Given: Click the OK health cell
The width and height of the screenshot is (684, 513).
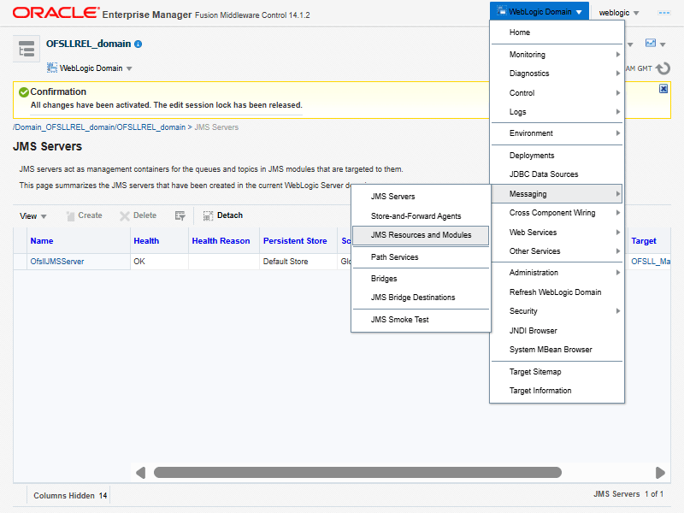Looking at the screenshot, I should 159,262.
